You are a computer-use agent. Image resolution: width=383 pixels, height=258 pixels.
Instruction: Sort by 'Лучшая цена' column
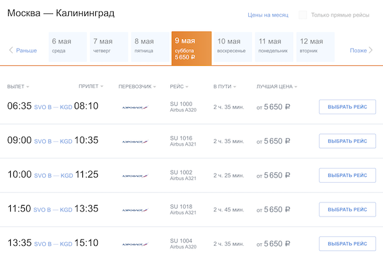[x=276, y=86]
